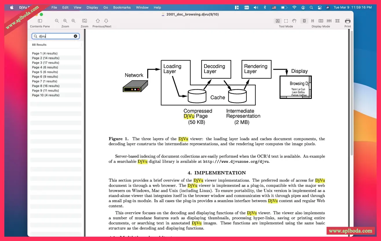Click the document vertical scrollbar

click(x=351, y=92)
